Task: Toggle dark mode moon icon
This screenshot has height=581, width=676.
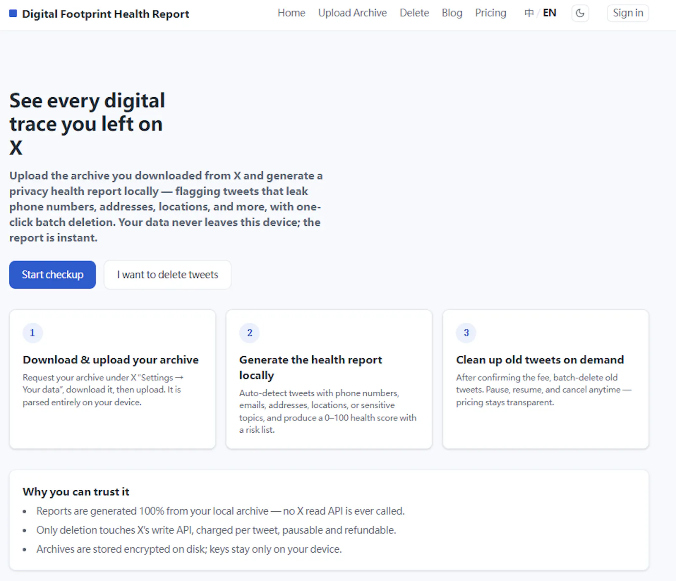Action: tap(580, 13)
